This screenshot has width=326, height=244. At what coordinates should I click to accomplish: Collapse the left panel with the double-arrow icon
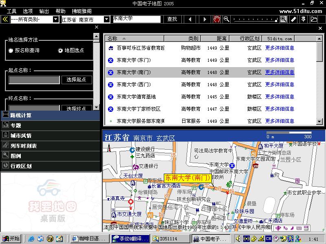5,20
